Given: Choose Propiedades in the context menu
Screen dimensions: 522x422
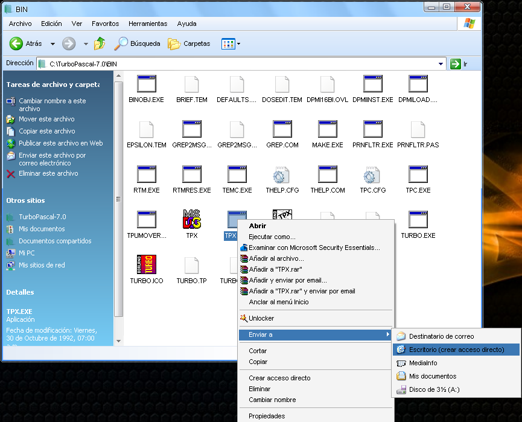Looking at the screenshot, I should coord(316,416).
